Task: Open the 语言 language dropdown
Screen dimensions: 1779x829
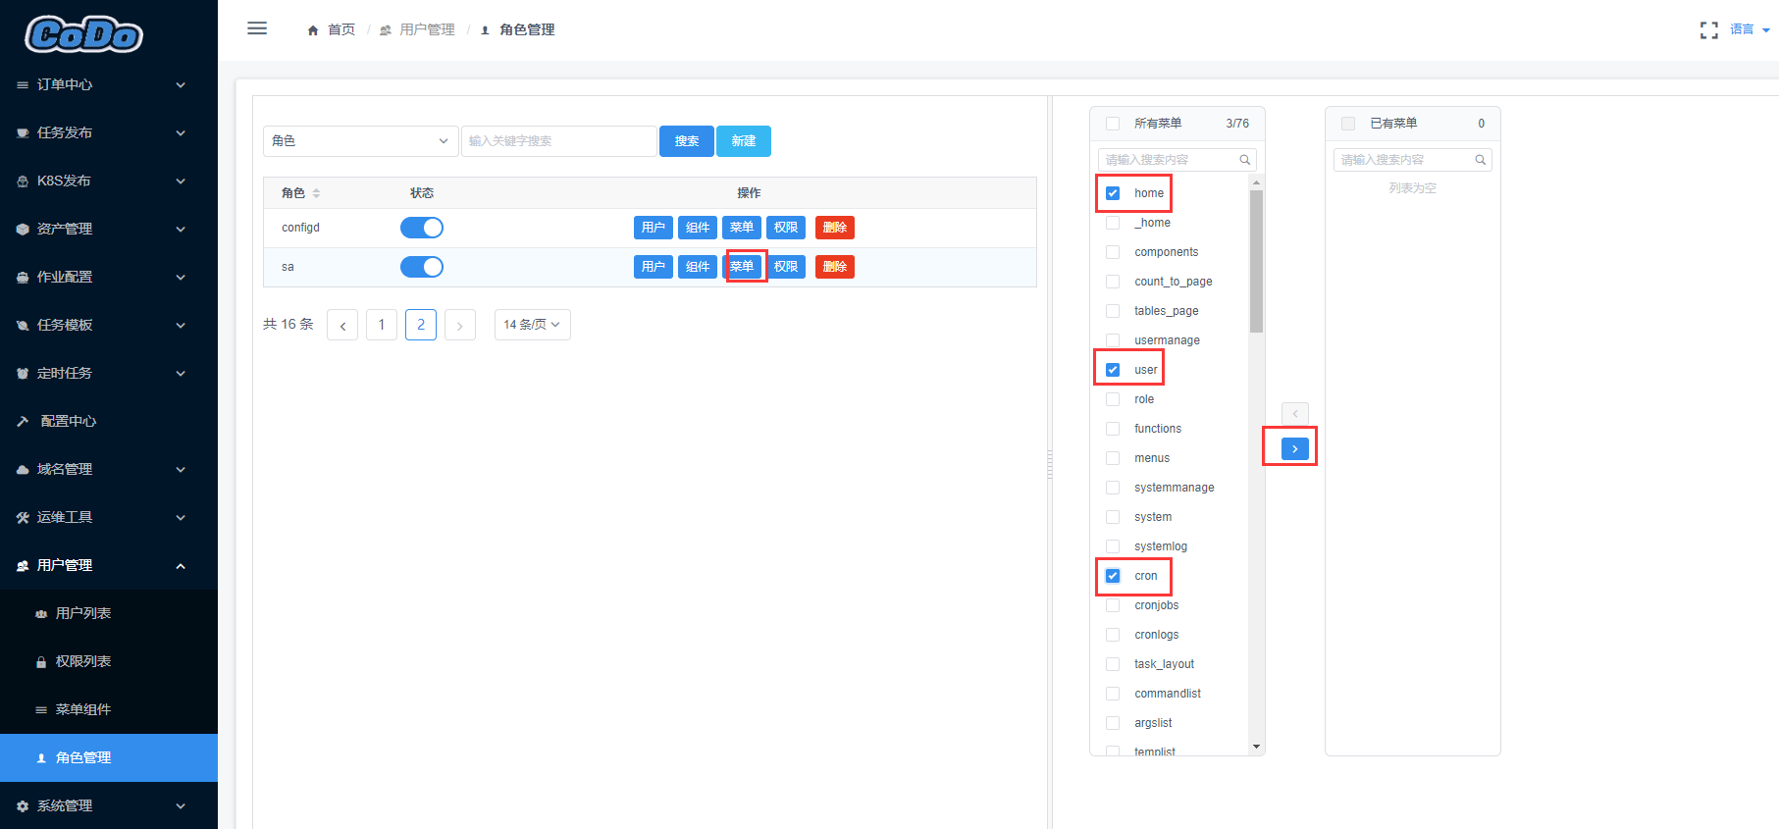Action: 1750,29
